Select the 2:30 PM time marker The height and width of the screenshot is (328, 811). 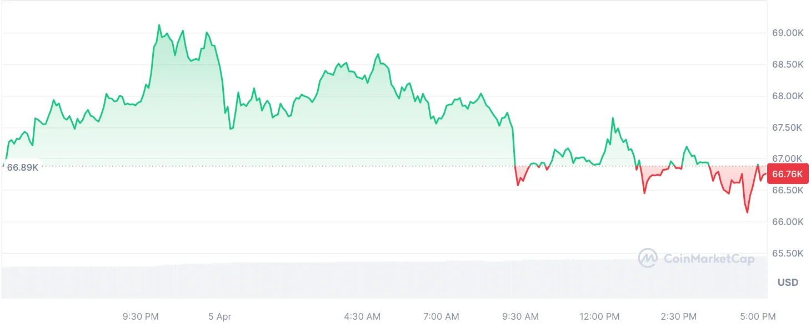(x=678, y=317)
